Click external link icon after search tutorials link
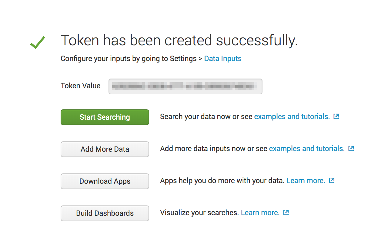This screenshot has height=252, width=391. pos(336,116)
